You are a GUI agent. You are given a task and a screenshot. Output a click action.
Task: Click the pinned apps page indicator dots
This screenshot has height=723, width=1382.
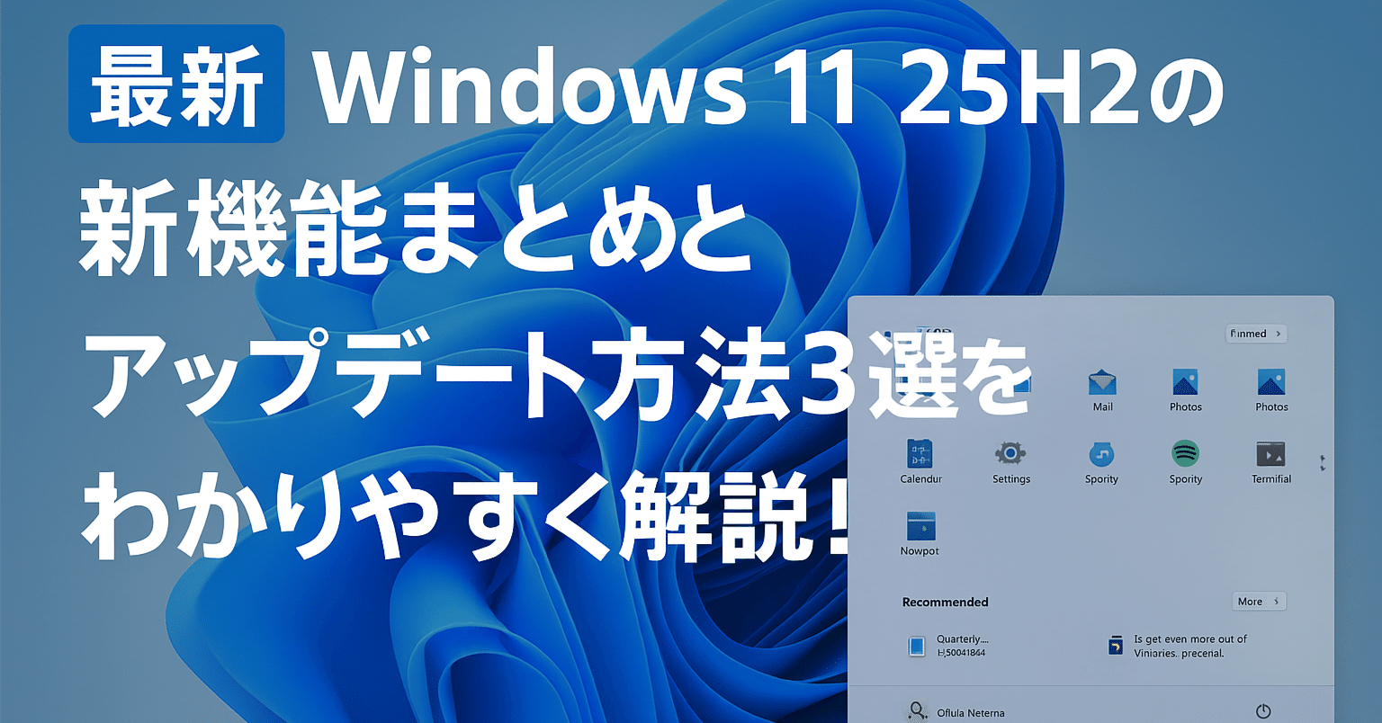[1322, 463]
